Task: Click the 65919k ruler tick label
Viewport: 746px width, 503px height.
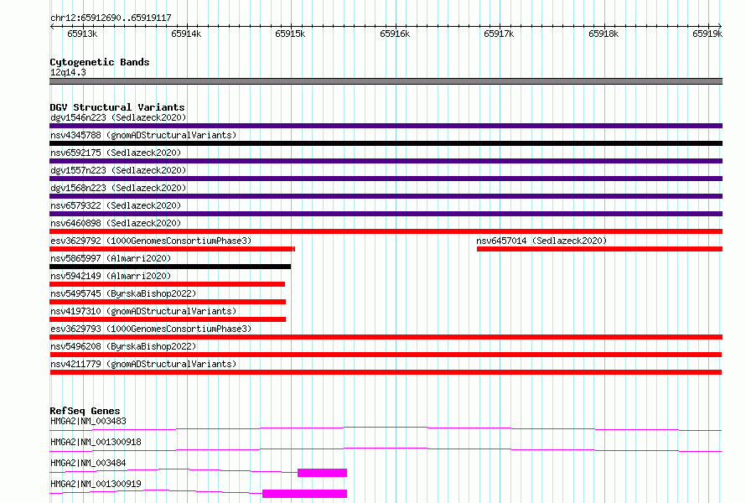Action: [x=707, y=34]
